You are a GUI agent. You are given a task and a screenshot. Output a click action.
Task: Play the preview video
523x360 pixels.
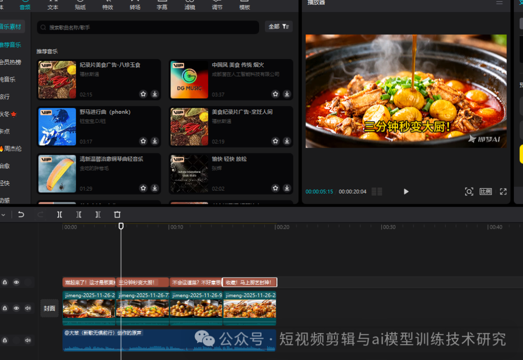(x=406, y=192)
